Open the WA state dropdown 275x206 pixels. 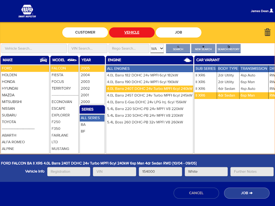tap(157, 48)
